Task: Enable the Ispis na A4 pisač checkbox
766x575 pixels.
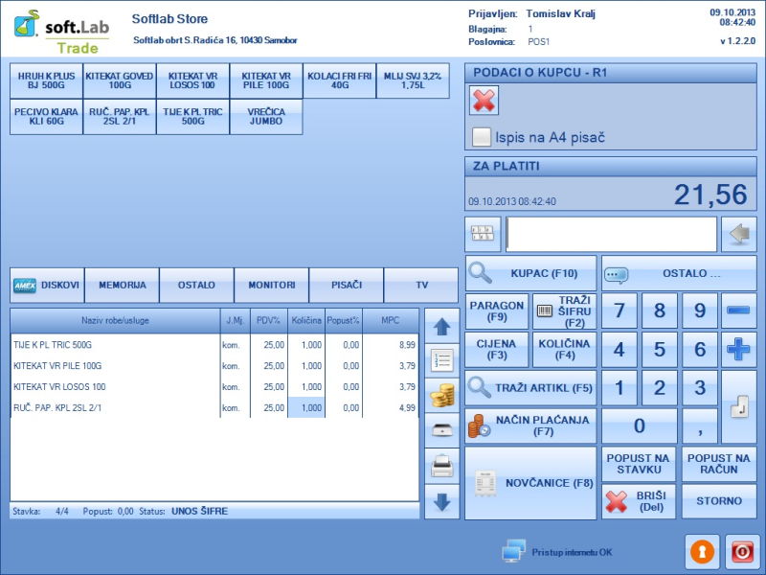Action: pyautogui.click(x=482, y=137)
